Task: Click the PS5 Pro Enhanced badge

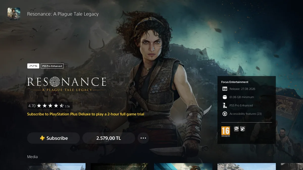Action: [x=52, y=66]
